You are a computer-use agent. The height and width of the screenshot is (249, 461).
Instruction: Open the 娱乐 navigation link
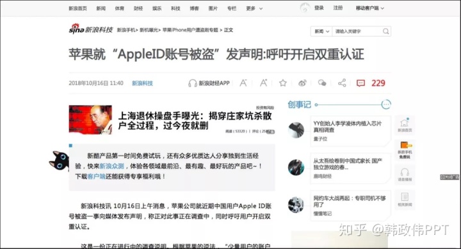click(x=157, y=8)
